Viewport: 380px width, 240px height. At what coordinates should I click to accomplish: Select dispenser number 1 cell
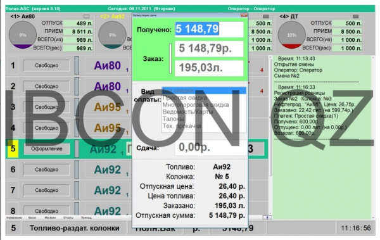[13, 65]
